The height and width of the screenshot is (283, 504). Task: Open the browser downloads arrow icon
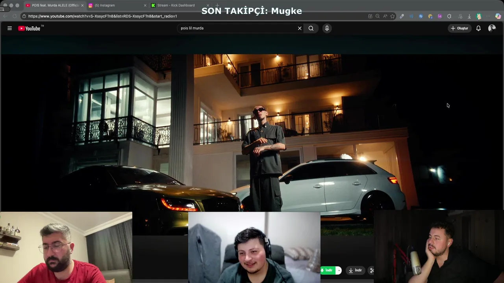(x=469, y=16)
